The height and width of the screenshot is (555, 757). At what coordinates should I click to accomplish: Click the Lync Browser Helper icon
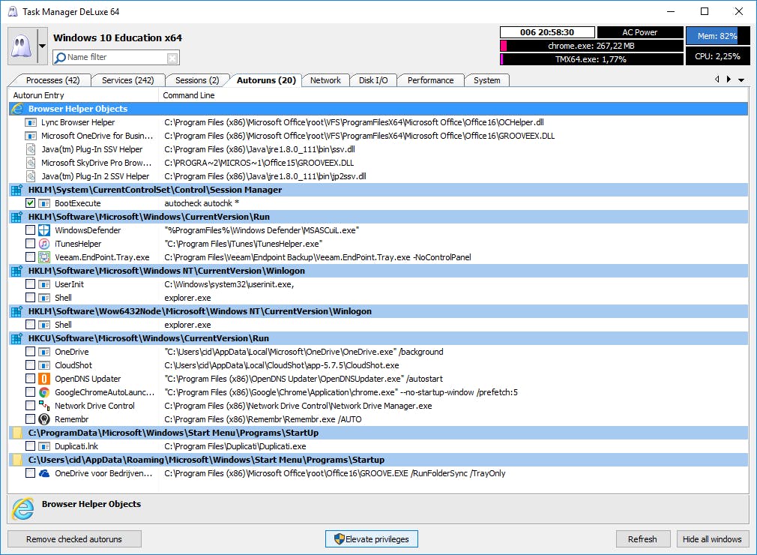pyautogui.click(x=31, y=122)
